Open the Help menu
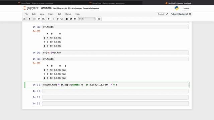The height and width of the screenshot is (120, 214). 78,14
